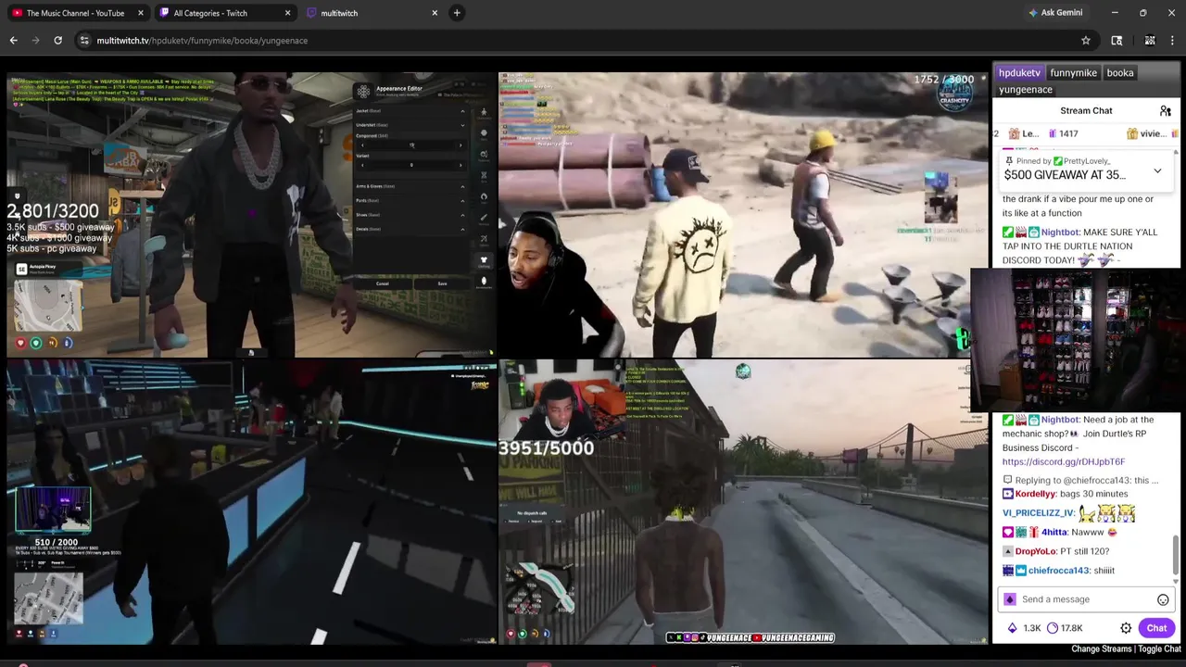The image size is (1186, 667).
Task: Click the Le... top gifter entry
Action: pos(1023,133)
